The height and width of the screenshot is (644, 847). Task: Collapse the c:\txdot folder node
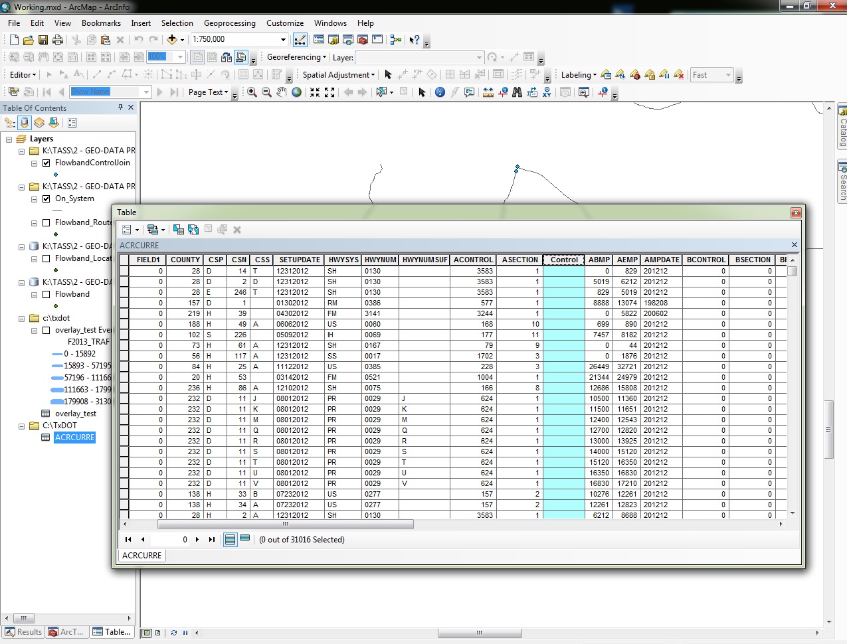coord(22,319)
